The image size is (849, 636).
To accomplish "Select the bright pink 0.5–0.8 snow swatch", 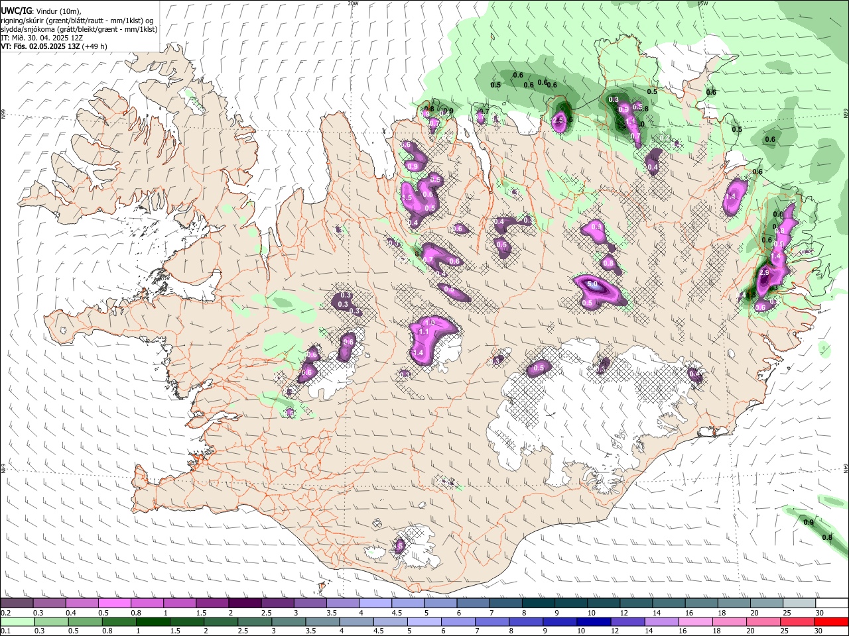I will click(x=114, y=604).
